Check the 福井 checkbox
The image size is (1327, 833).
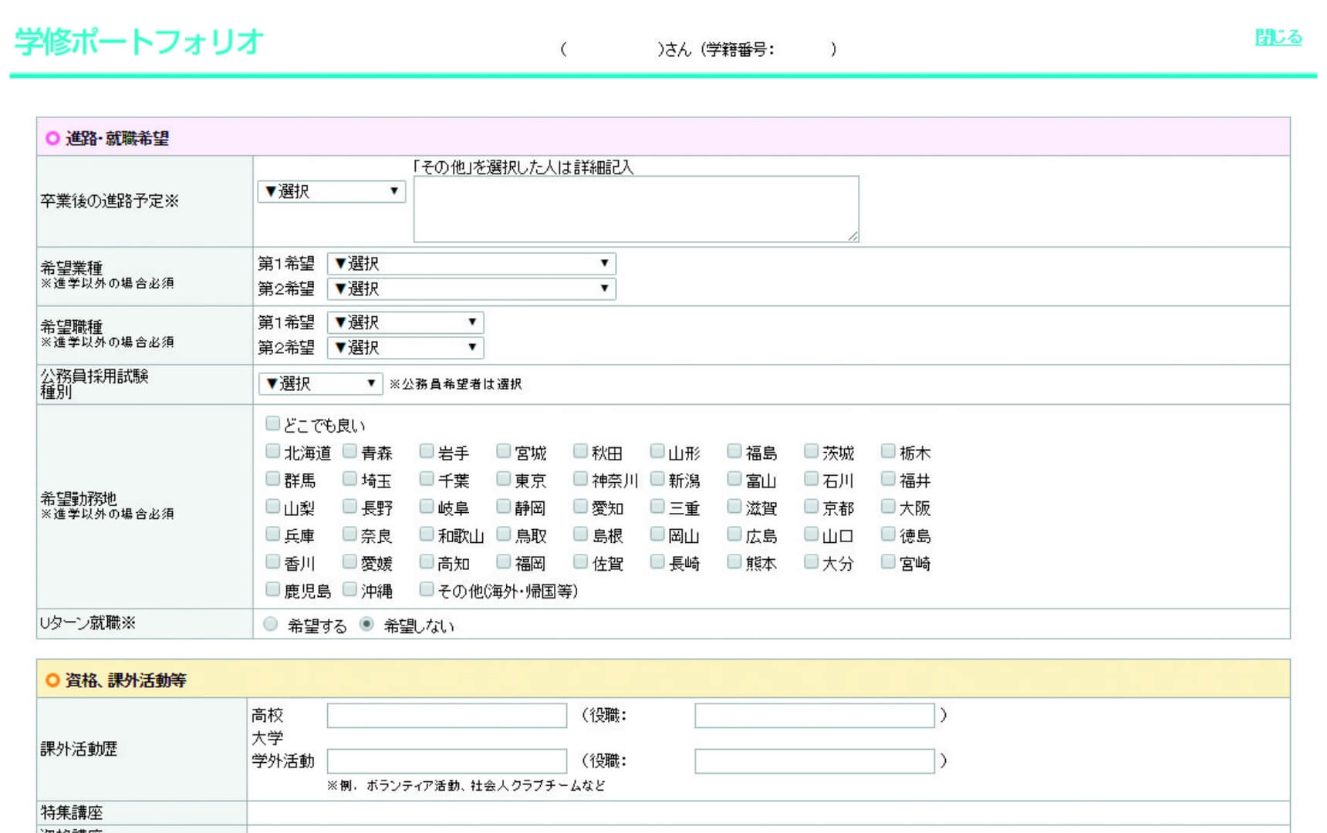888,479
